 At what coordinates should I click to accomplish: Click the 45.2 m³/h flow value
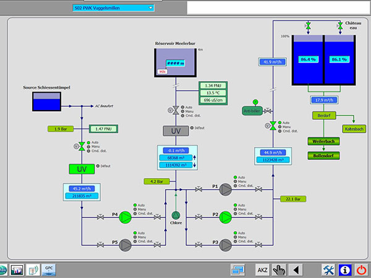click(x=82, y=188)
